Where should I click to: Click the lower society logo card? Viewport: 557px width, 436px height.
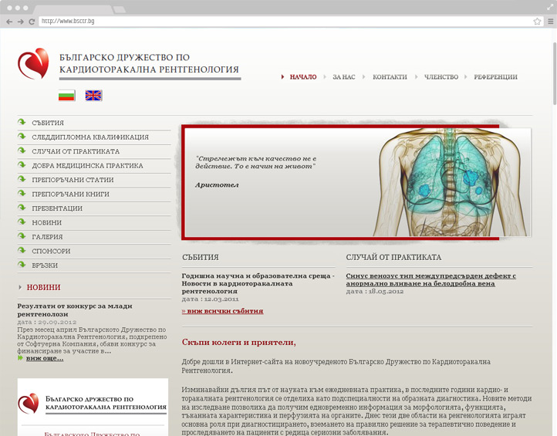93,407
